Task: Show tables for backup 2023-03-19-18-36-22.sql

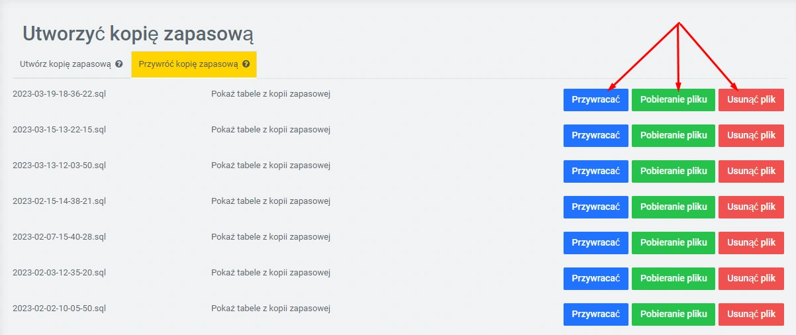Action: point(270,94)
